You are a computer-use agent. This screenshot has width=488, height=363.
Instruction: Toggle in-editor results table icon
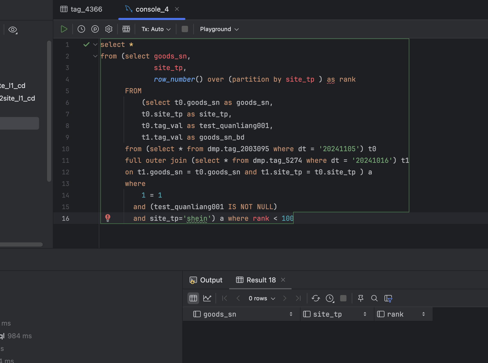(126, 29)
